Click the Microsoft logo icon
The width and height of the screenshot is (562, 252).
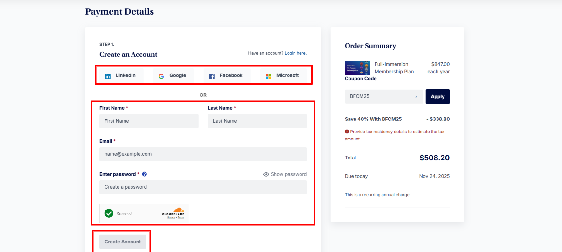[268, 76]
